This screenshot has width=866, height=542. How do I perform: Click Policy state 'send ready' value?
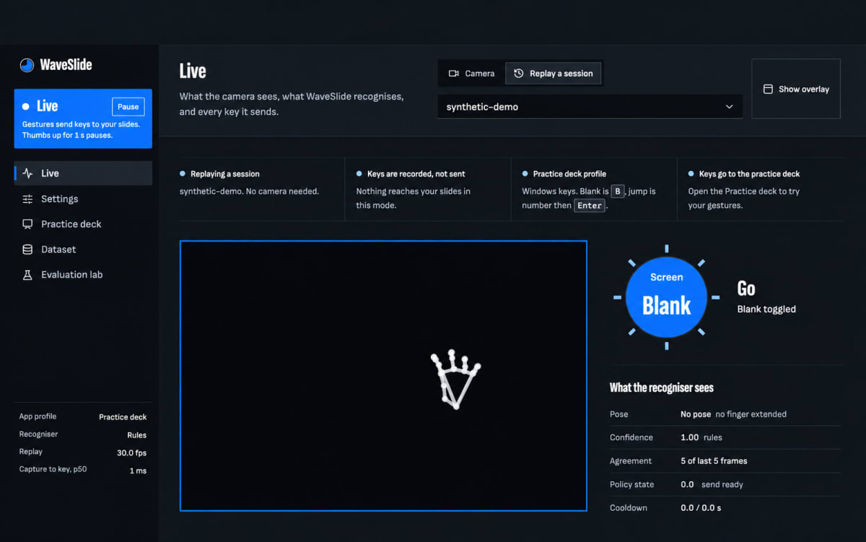point(722,484)
